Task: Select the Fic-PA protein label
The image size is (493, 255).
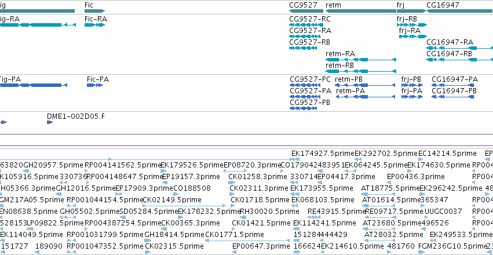Action: 98,79
